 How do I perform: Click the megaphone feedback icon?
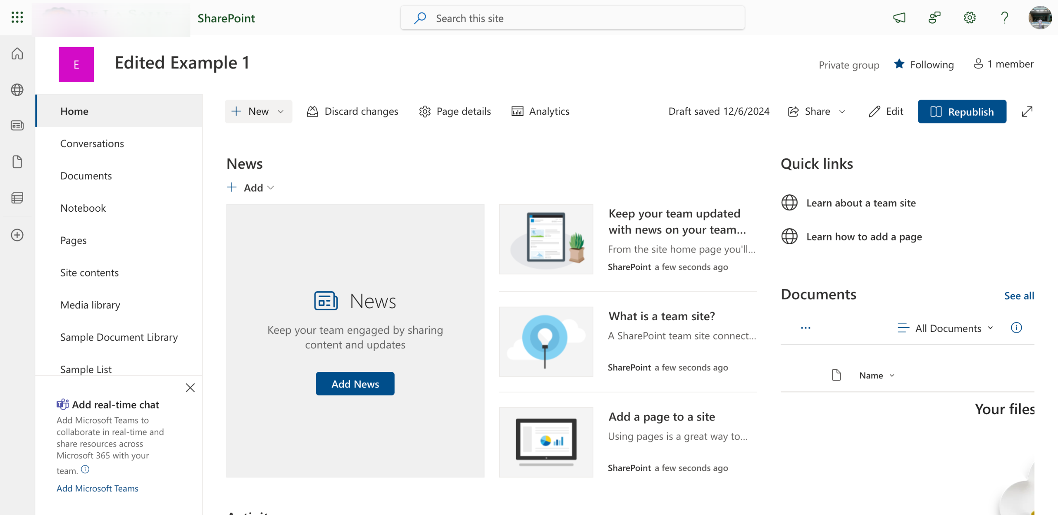(x=899, y=18)
